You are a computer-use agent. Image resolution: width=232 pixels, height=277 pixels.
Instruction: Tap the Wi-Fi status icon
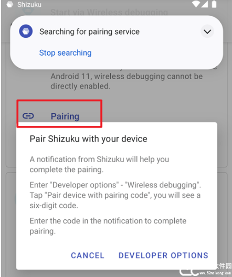(x=196, y=4)
